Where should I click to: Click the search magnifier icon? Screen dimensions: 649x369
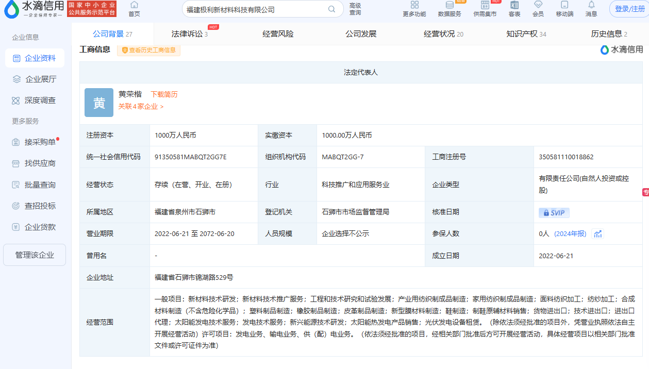(x=332, y=9)
